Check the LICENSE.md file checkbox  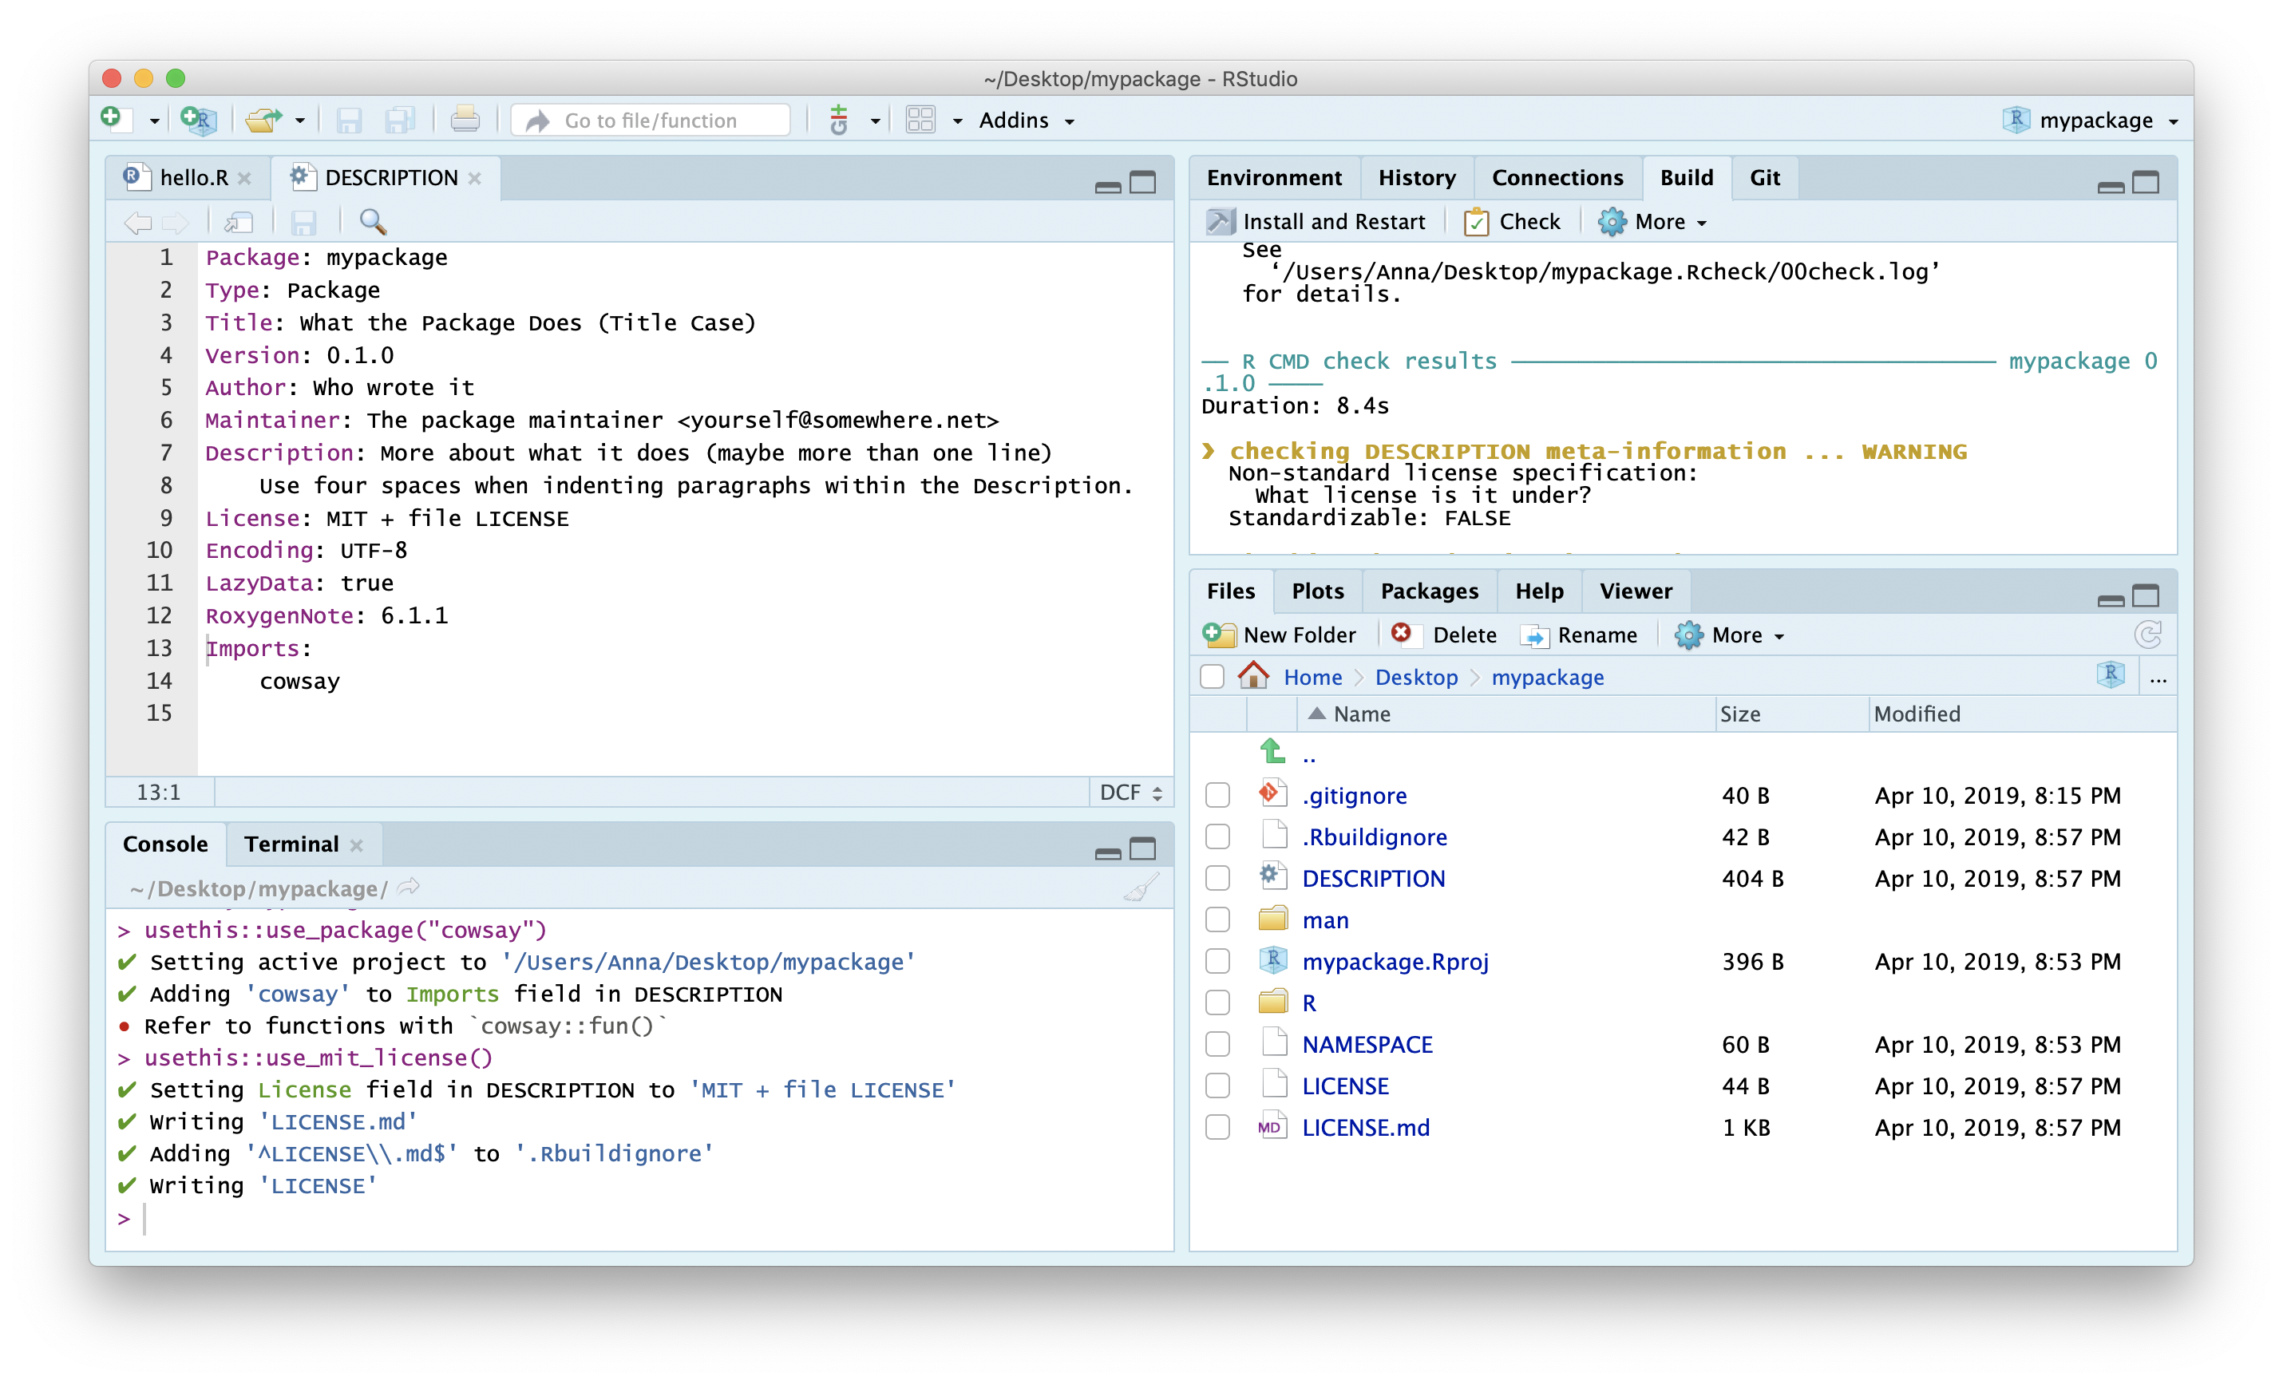pos(1217,1126)
